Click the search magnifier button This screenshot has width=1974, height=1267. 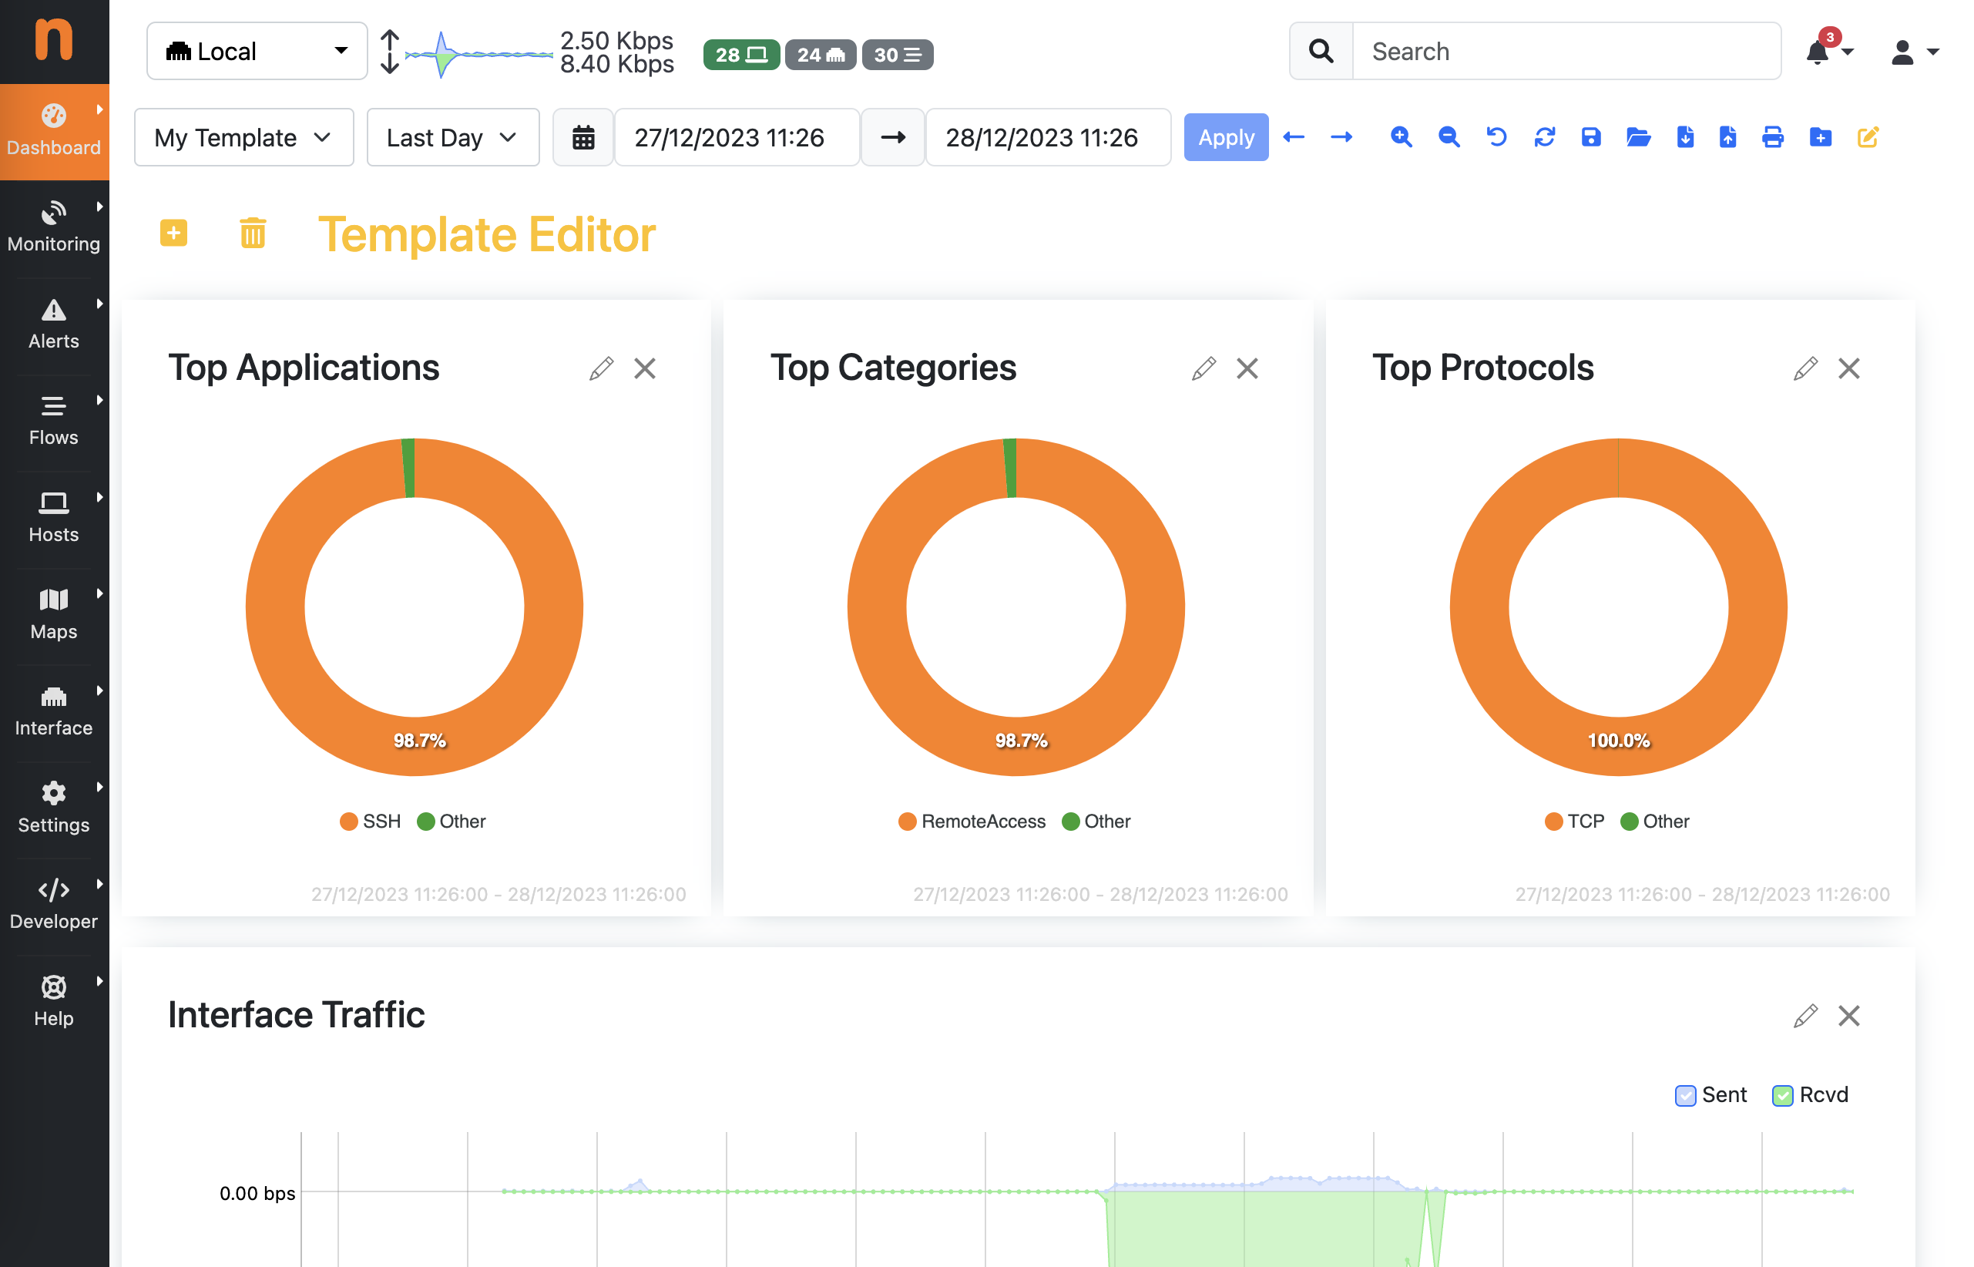1321,51
